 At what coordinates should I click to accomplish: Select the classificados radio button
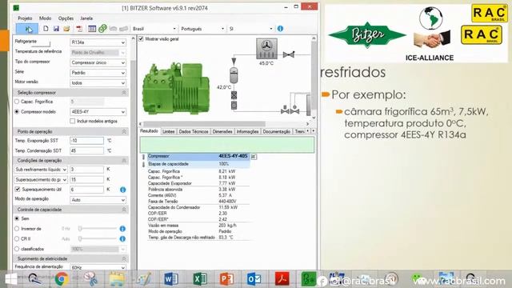point(17,249)
